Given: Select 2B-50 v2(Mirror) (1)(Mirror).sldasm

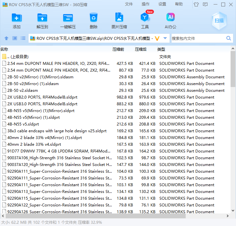Looking at the screenshot, I should 115,77.
